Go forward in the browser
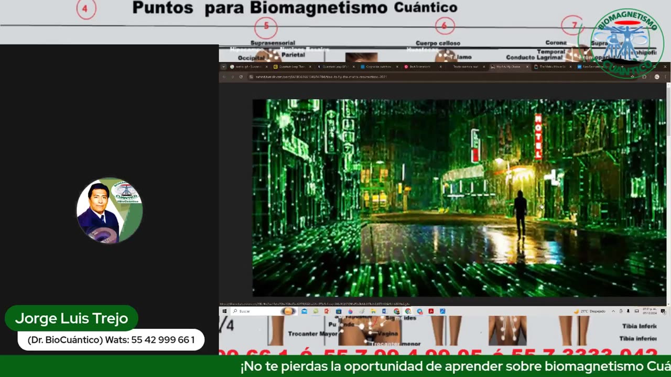This screenshot has width=671, height=377. pyautogui.click(x=232, y=76)
